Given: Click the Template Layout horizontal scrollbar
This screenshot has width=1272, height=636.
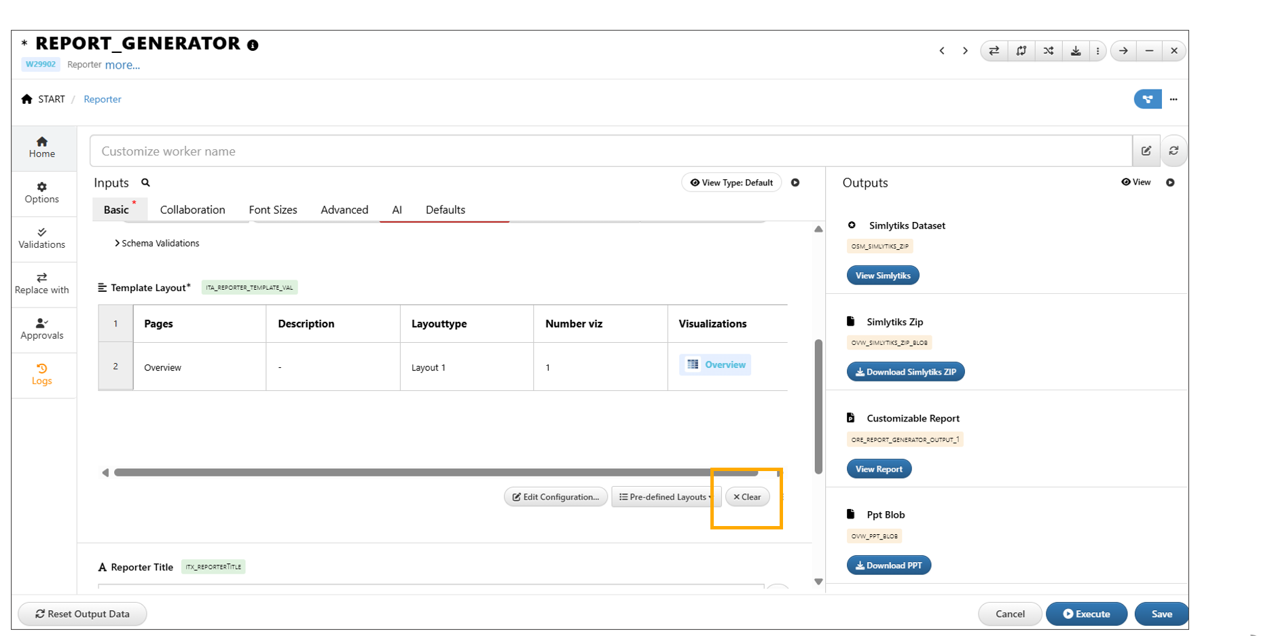Looking at the screenshot, I should click(435, 472).
